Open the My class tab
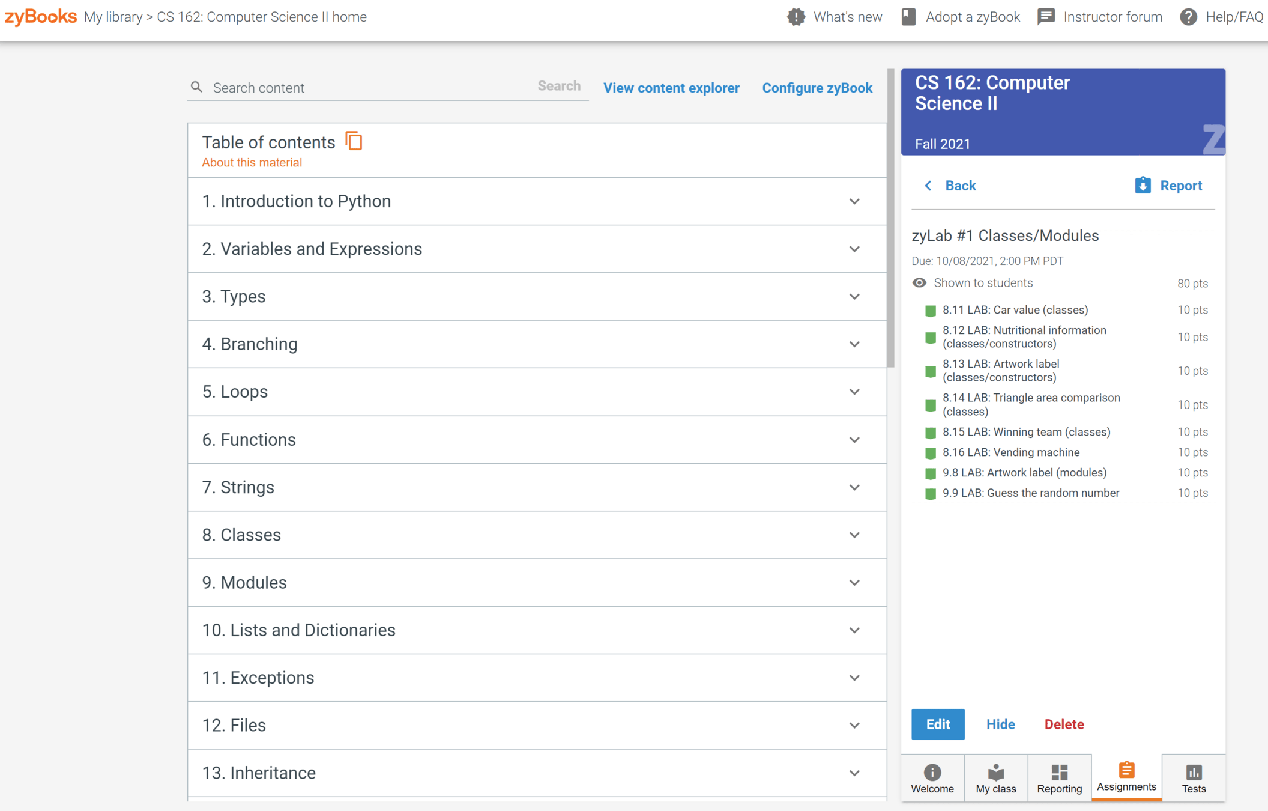The height and width of the screenshot is (811, 1268). (995, 778)
